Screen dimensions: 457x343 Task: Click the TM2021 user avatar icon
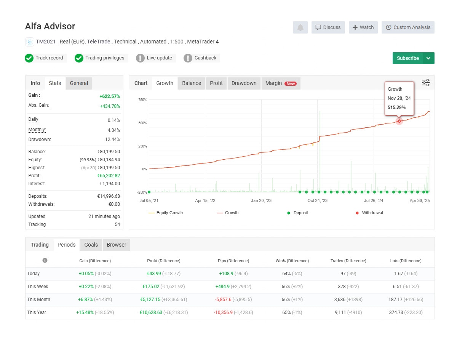click(30, 42)
